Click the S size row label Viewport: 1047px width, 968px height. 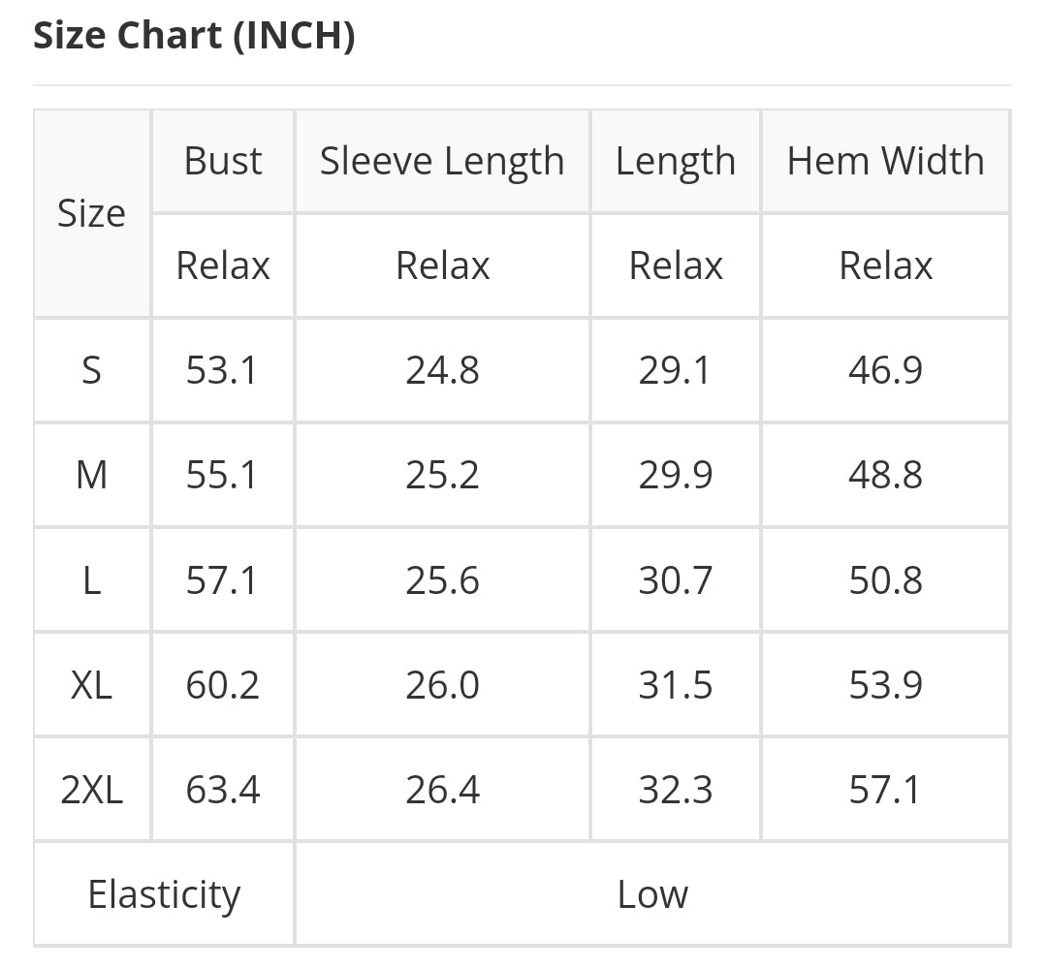point(92,370)
